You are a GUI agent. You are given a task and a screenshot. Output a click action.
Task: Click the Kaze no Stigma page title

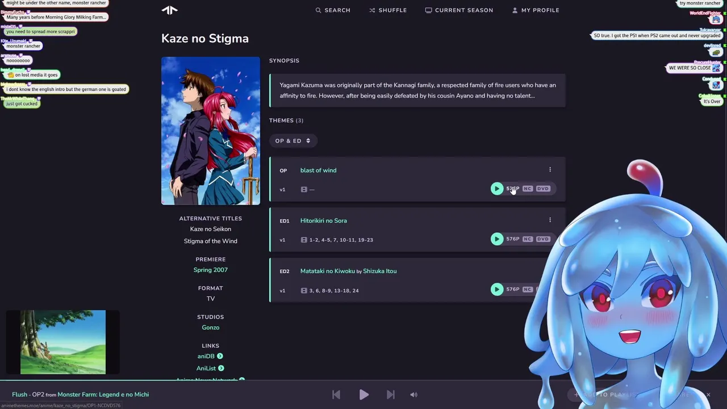tap(205, 39)
